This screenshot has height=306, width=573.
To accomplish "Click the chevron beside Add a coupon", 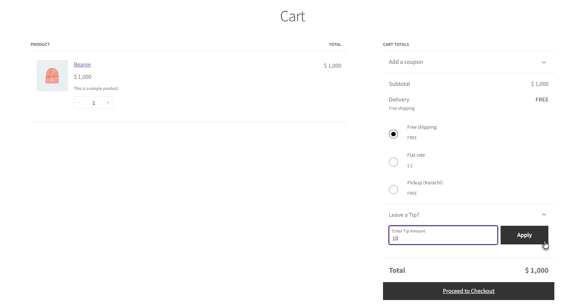I will (544, 62).
